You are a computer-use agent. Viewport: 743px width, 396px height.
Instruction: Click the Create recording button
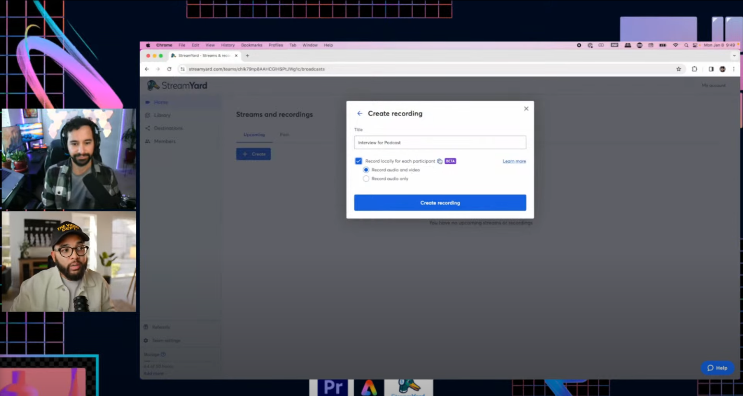[x=440, y=203]
